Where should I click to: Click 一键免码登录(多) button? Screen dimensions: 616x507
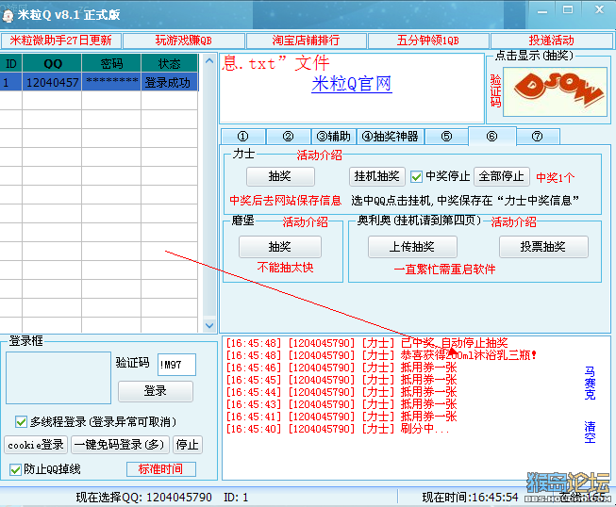click(120, 445)
